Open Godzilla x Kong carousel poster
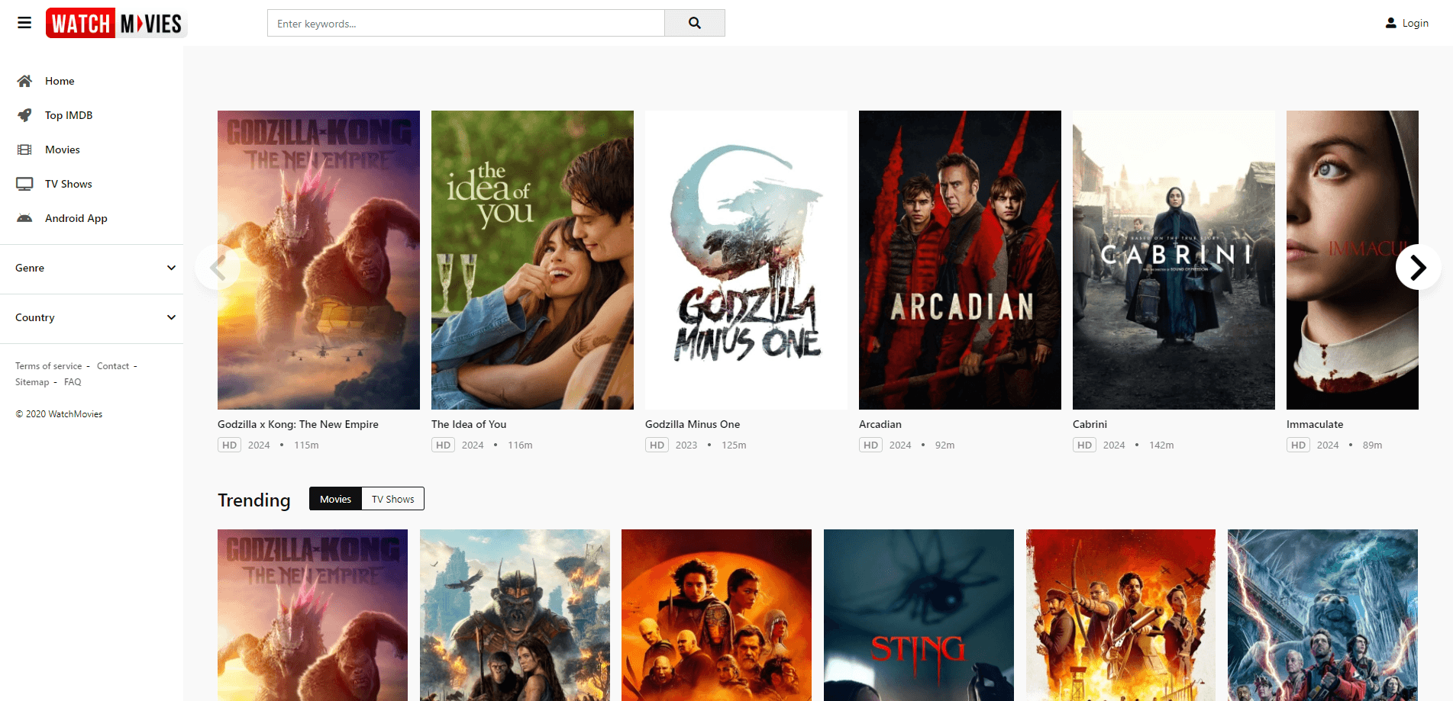Image resolution: width=1453 pixels, height=701 pixels. tap(318, 260)
